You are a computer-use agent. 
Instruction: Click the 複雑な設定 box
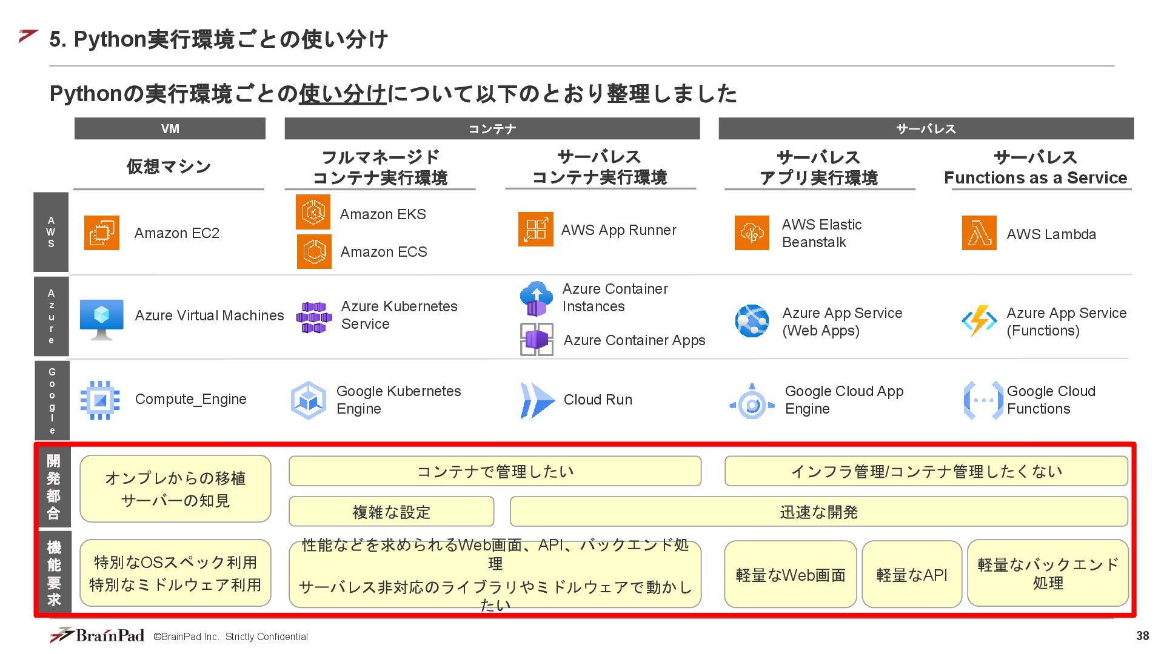click(391, 512)
